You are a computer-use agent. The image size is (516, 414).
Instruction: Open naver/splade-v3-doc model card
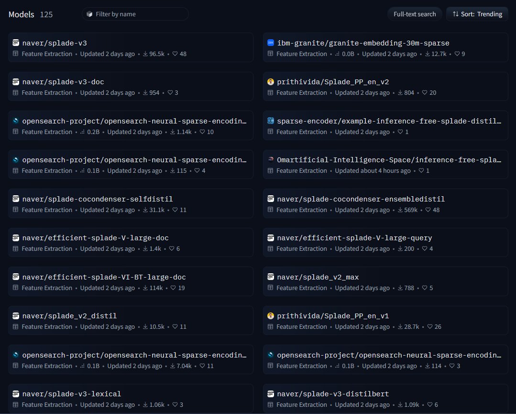click(131, 86)
